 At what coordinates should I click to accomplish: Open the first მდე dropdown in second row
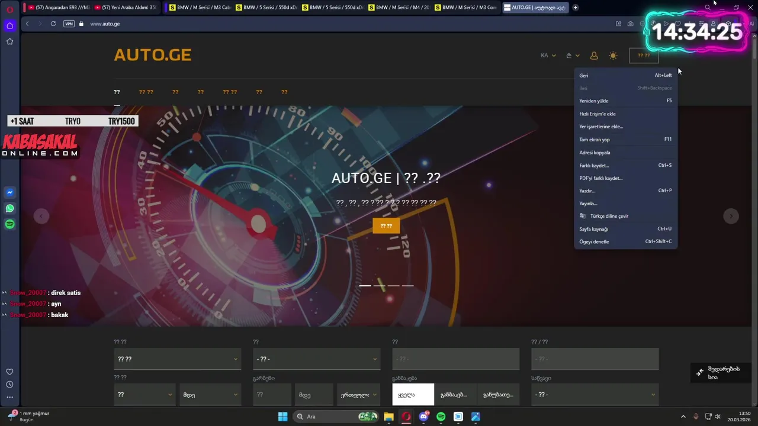coord(210,395)
